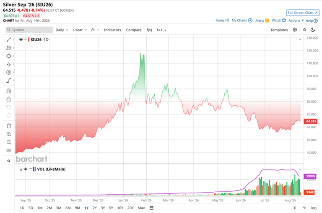The width and height of the screenshot is (322, 213).
Task: Click the SIU26 red color bar
Action: click(29, 40)
